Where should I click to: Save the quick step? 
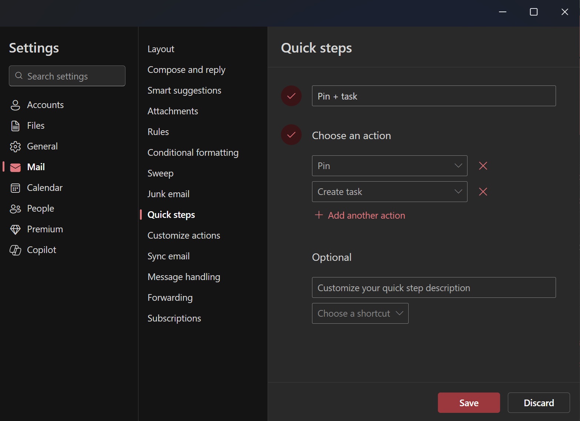pyautogui.click(x=469, y=403)
